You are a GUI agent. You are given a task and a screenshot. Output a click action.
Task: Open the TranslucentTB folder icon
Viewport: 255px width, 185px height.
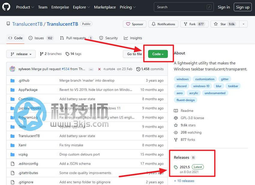[13, 136]
